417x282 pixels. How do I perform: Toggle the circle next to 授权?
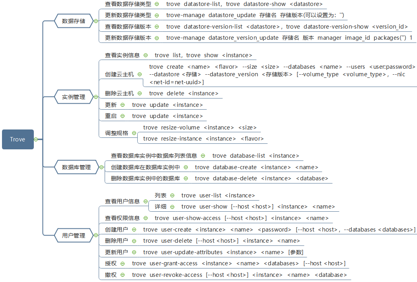(x=122, y=263)
